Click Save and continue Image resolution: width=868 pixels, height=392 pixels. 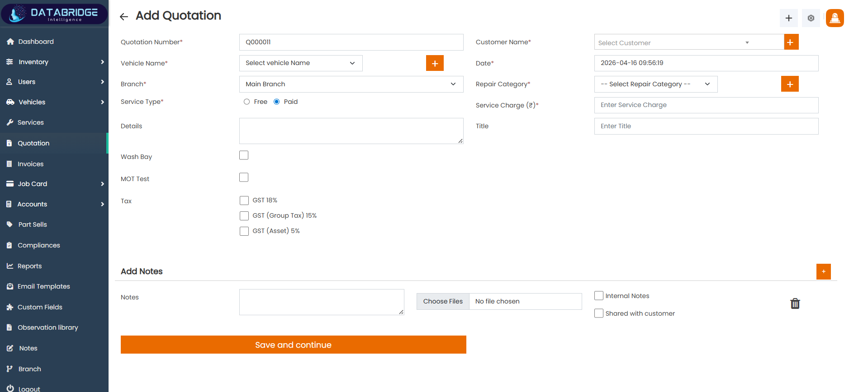click(x=294, y=345)
